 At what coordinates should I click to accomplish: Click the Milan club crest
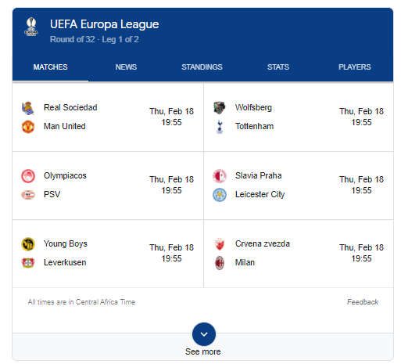pyautogui.click(x=220, y=263)
